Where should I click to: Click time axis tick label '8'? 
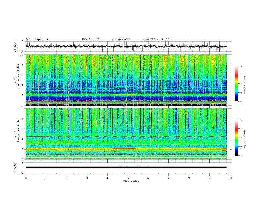(189, 178)
